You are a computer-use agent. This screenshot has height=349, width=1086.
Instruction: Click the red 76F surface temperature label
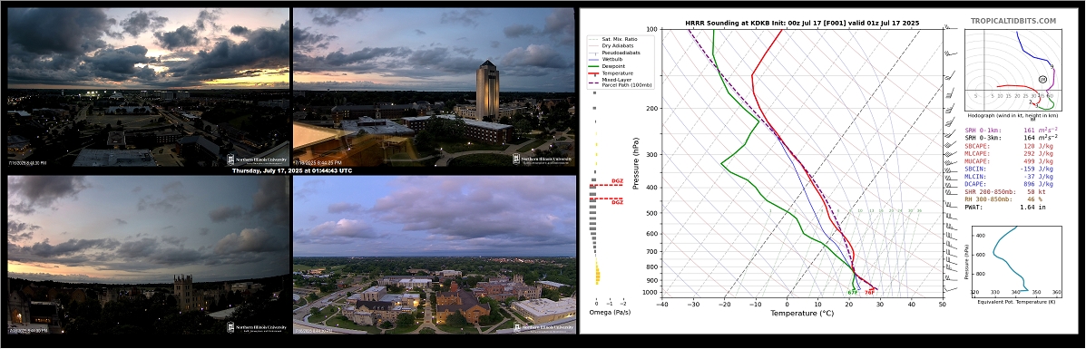pyautogui.click(x=870, y=293)
